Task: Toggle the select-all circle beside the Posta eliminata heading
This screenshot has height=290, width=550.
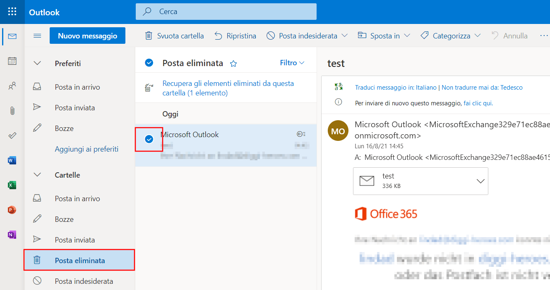Action: coord(149,63)
